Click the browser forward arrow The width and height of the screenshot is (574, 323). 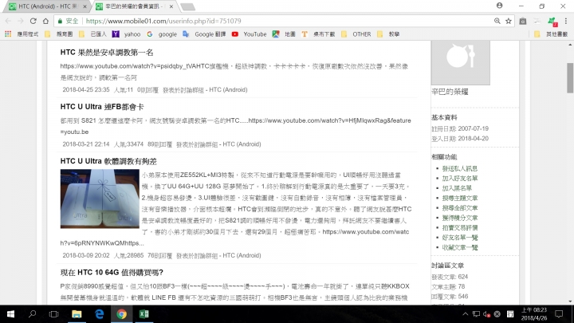[x=21, y=21]
